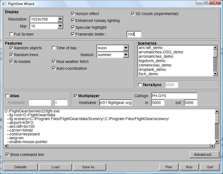Toggle Random trees checkbox

click(x=11, y=55)
